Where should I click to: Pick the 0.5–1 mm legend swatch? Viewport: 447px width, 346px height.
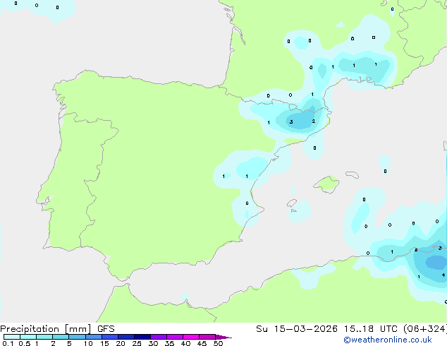coord(28,337)
